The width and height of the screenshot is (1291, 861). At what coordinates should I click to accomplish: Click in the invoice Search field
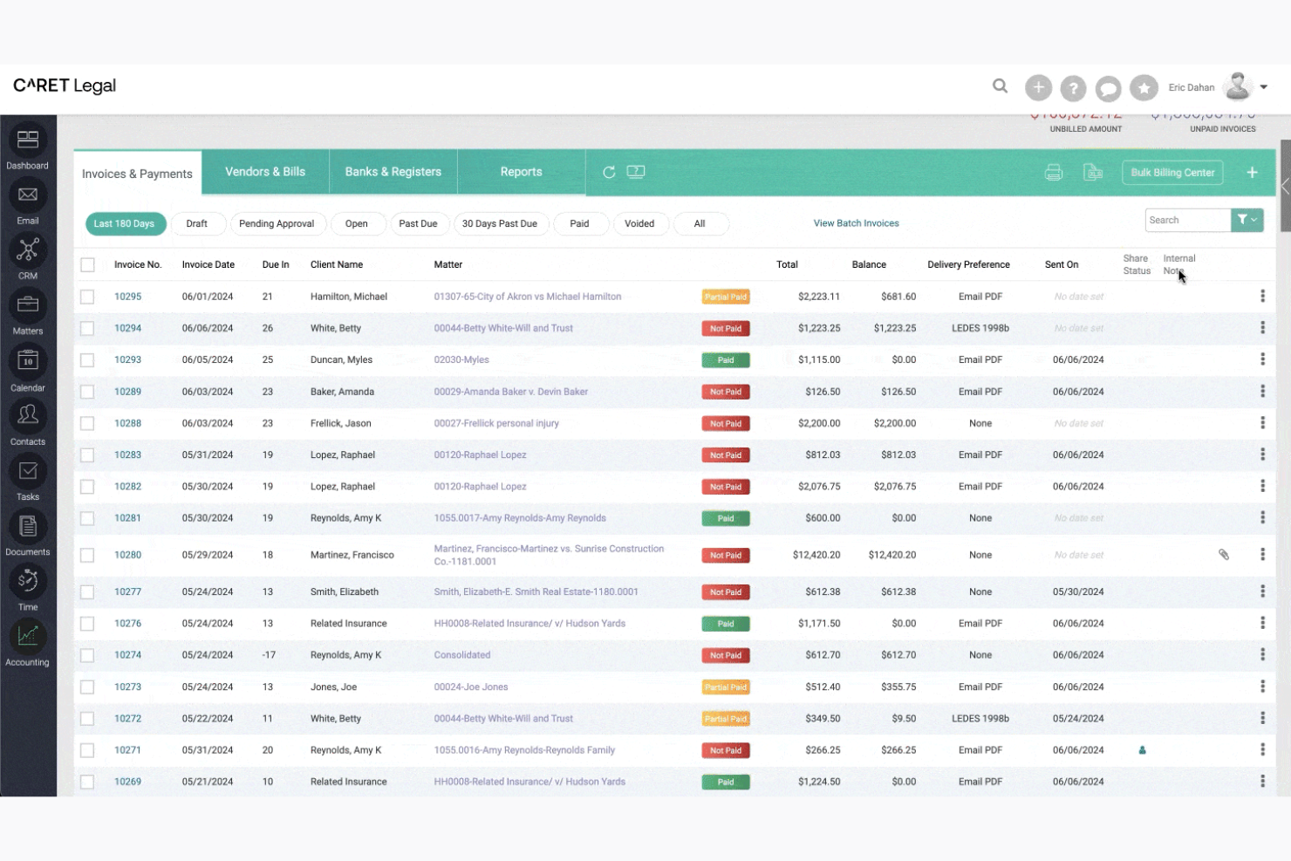click(x=1188, y=220)
